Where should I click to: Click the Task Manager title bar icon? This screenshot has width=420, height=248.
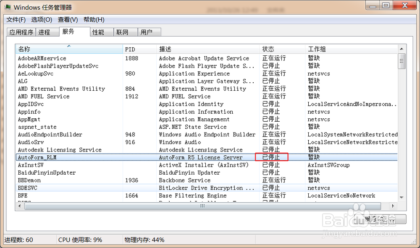[x=8, y=7]
